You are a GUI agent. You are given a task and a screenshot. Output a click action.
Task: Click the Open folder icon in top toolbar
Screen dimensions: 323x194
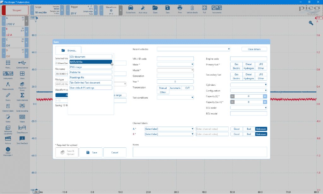[155, 8]
